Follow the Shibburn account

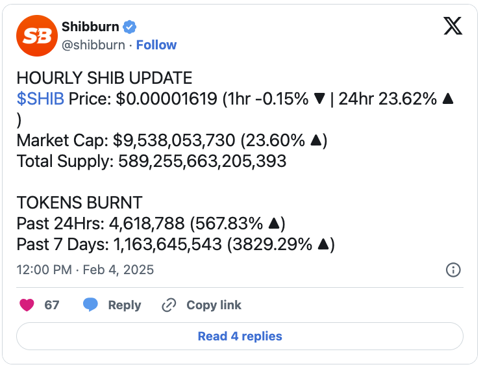point(156,45)
